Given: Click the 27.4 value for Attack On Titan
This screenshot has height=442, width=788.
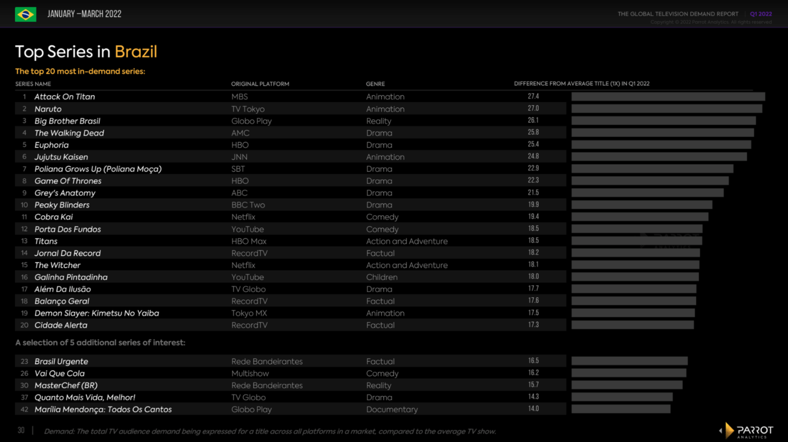Looking at the screenshot, I should [x=533, y=96].
